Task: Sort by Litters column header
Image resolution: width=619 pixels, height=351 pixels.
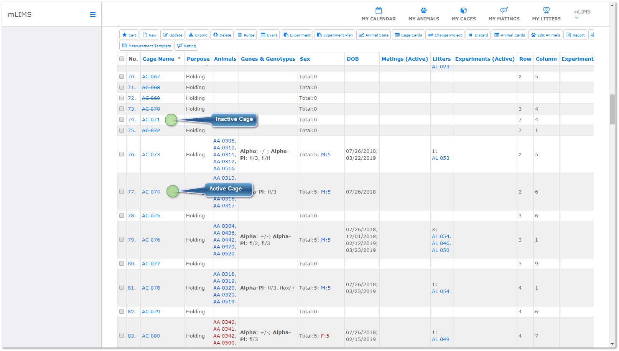Action: [x=441, y=59]
